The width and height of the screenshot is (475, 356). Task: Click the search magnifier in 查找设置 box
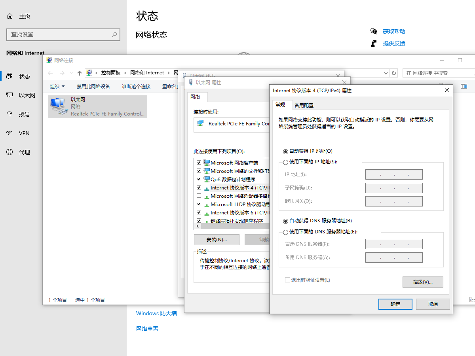click(114, 34)
